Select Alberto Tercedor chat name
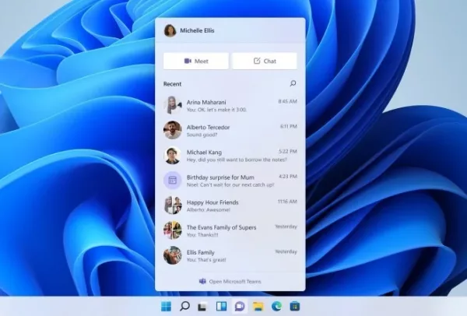The image size is (467, 316). point(208,127)
